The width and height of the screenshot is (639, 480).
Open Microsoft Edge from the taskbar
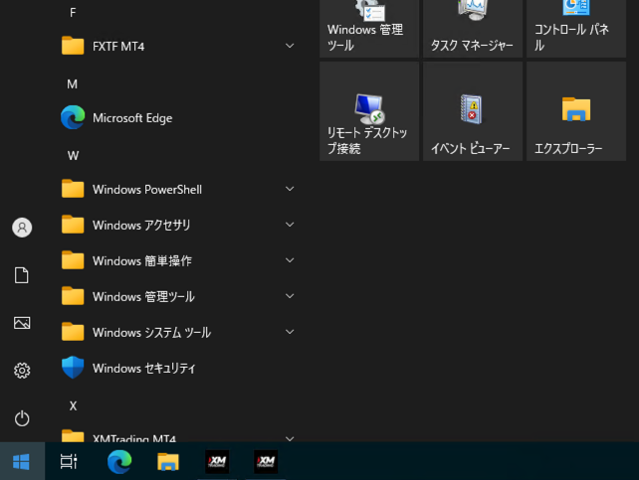point(119,461)
